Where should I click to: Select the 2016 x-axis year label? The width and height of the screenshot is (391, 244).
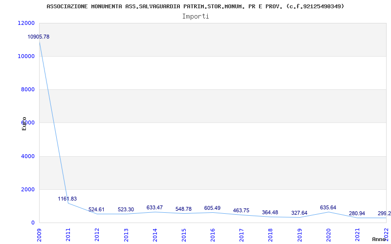(213, 235)
